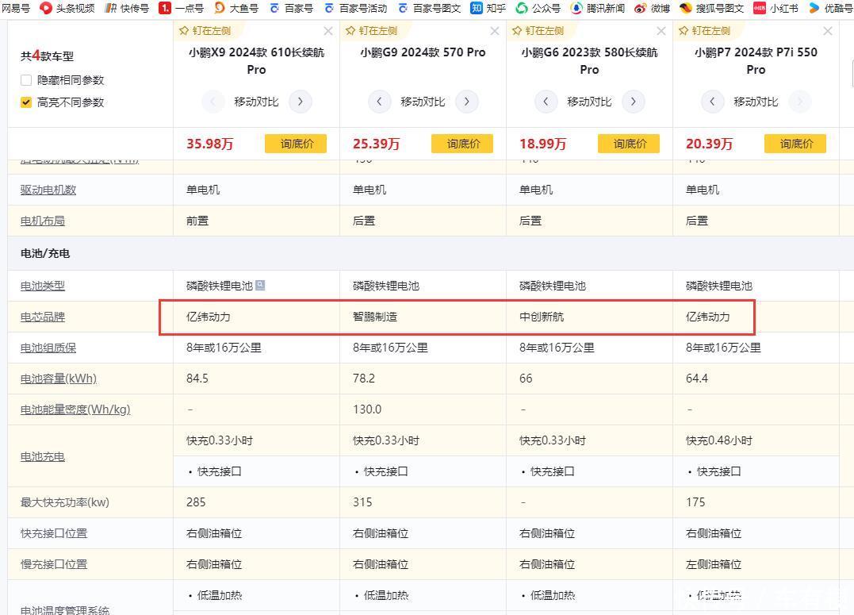Move 小鹏P7 column left with arrow
The image size is (854, 615).
point(712,102)
